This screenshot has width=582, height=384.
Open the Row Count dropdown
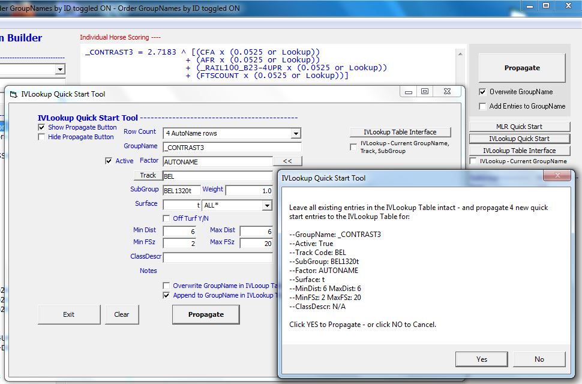click(296, 133)
